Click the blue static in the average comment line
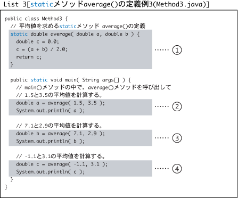The image size is (238, 198). (68, 26)
